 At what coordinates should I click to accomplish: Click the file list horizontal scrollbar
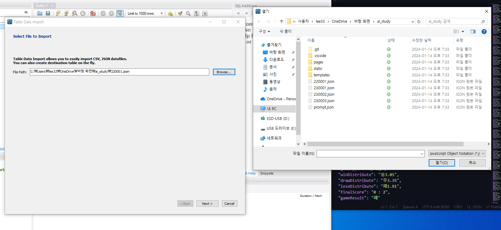pyautogui.click(x=385, y=144)
